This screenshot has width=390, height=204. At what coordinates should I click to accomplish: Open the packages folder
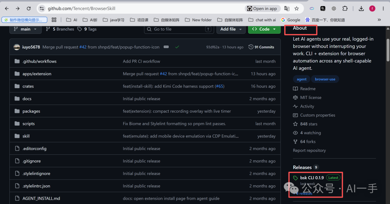point(31,111)
